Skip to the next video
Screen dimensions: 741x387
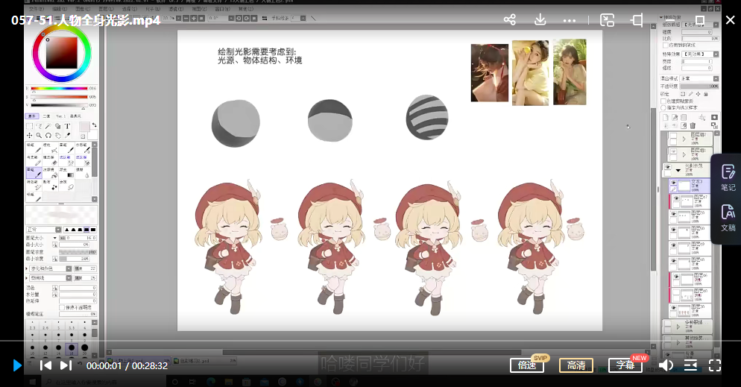point(66,365)
